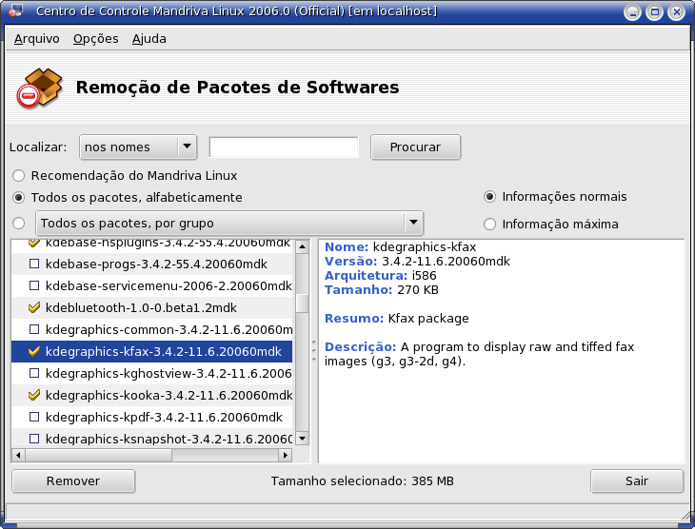Select kdegraphics-kpdf-3.4.2-11.6.20060mdk row text
695x529 pixels.
point(164,418)
